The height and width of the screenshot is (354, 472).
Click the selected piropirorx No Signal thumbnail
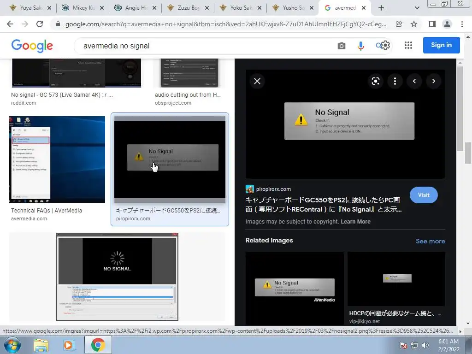[170, 159]
